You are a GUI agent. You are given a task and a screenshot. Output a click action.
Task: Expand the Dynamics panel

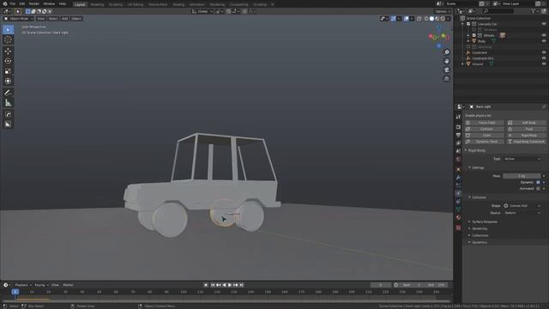tap(480, 242)
